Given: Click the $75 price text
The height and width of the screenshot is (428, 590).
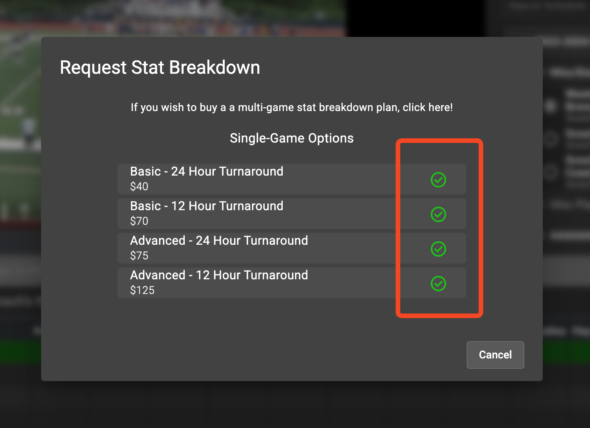Looking at the screenshot, I should 139,255.
